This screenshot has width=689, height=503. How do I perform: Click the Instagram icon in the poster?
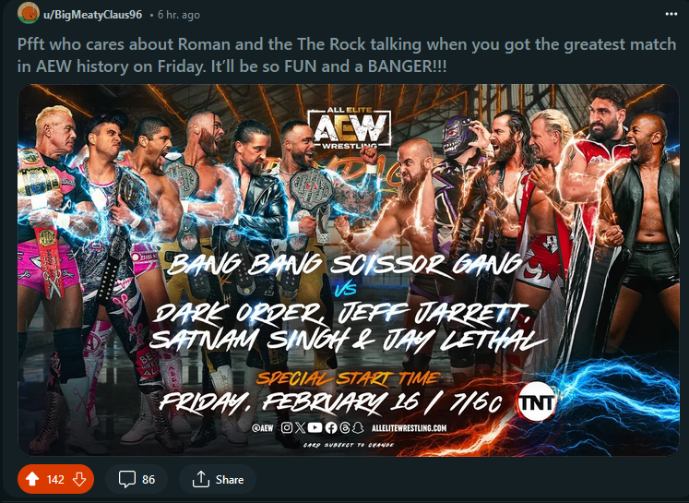click(287, 428)
